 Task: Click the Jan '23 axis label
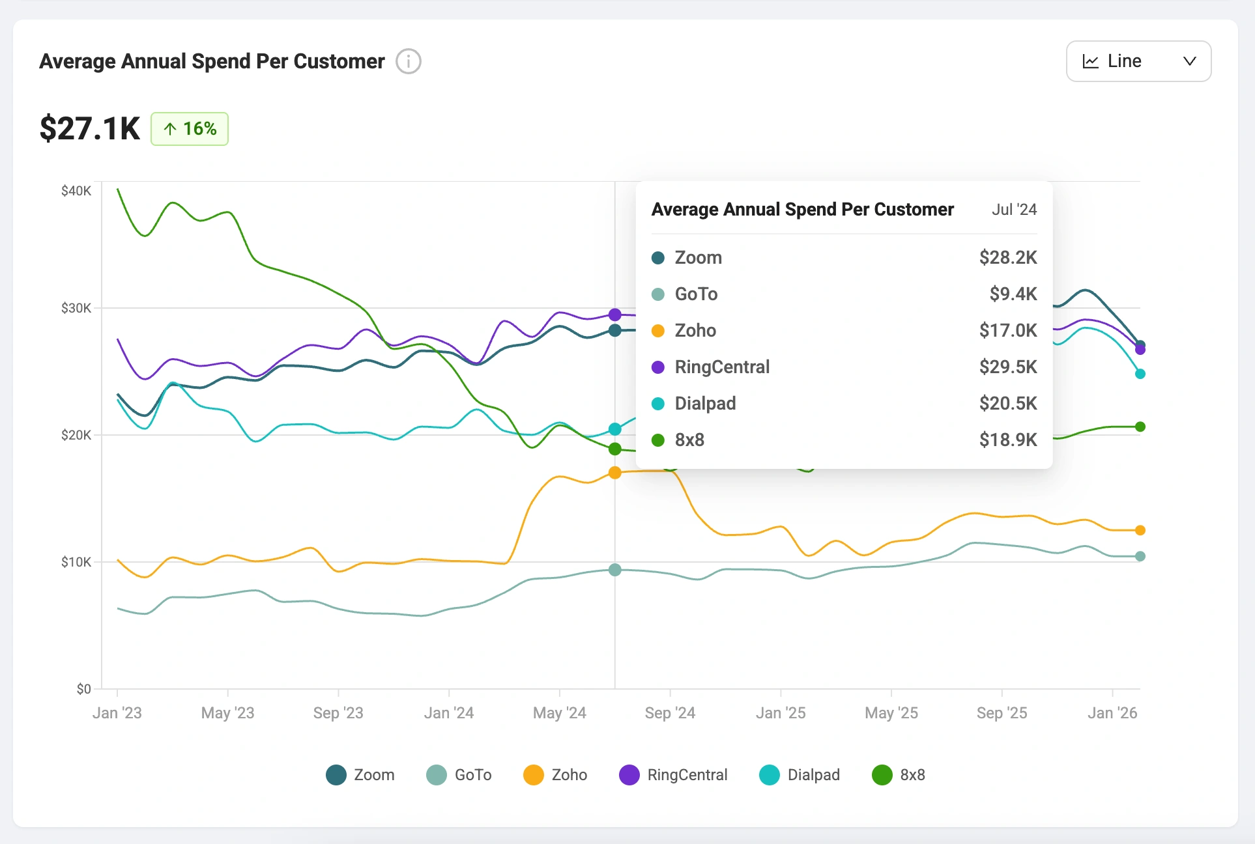[x=117, y=713]
